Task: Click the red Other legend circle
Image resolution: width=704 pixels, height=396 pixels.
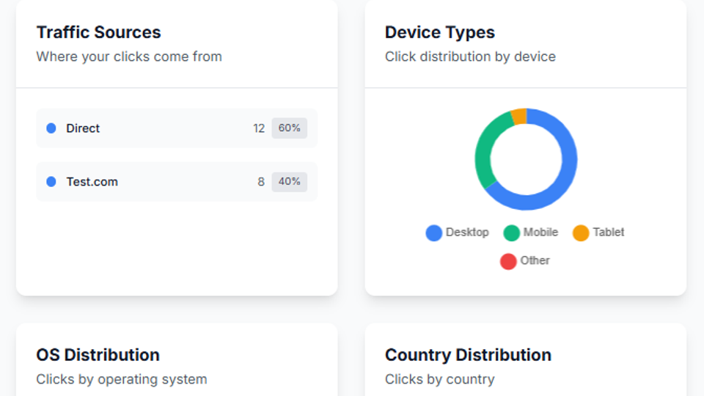Action: 508,261
